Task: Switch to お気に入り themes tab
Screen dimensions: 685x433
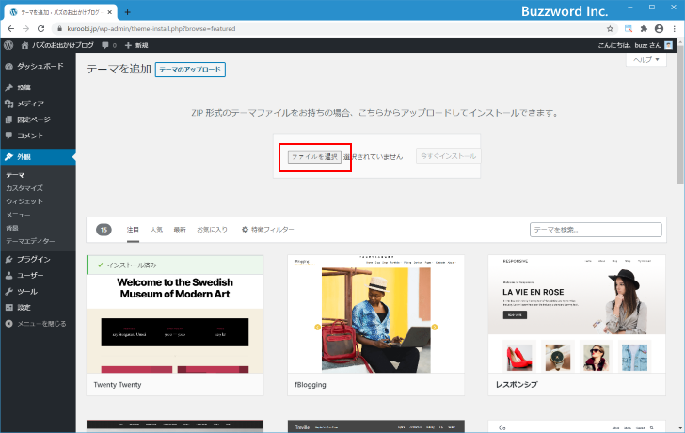Action: (213, 230)
